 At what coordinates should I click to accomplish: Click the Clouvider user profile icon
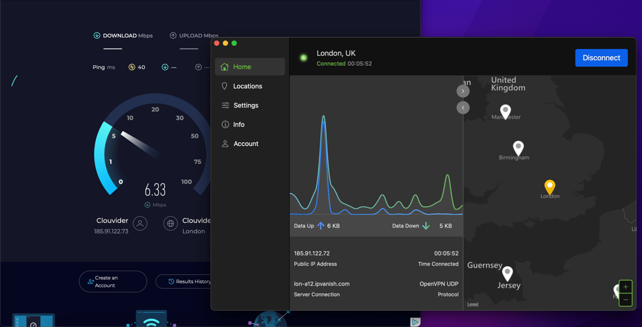140,224
